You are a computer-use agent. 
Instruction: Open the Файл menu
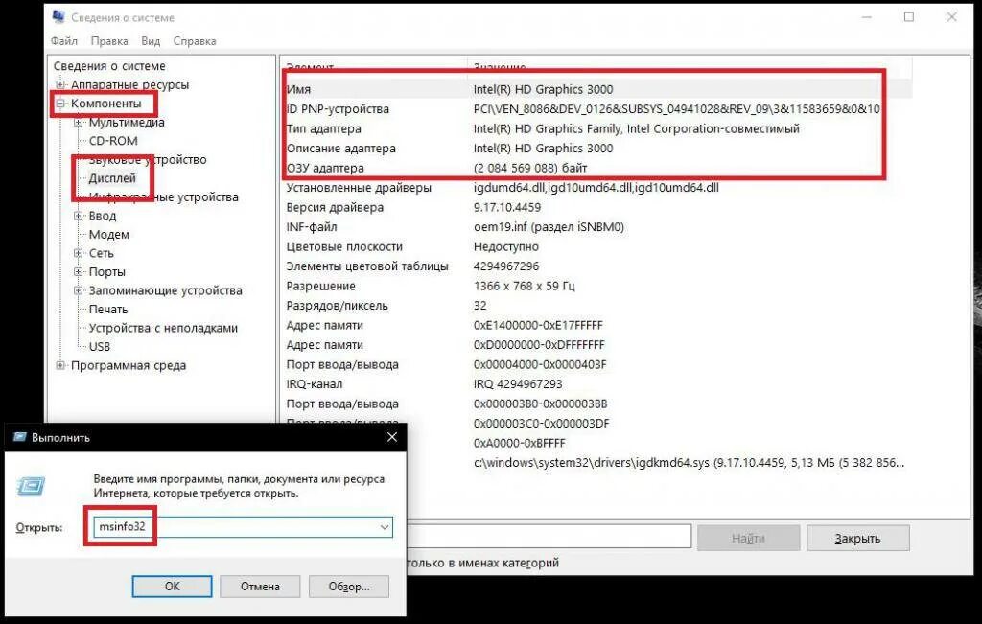[x=64, y=40]
